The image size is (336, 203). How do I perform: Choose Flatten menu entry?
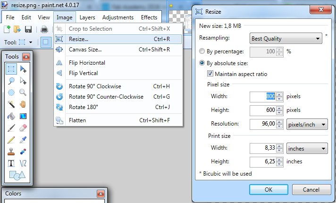point(118,120)
